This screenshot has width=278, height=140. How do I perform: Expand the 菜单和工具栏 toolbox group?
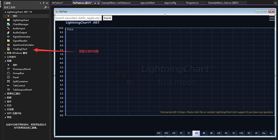click(x=5, y=94)
